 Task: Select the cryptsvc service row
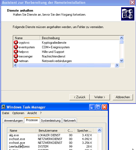(66, 43)
